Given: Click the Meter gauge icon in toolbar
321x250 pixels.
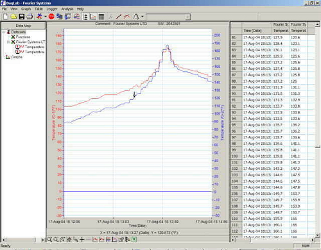Looking at the screenshot, I should point(77,17).
